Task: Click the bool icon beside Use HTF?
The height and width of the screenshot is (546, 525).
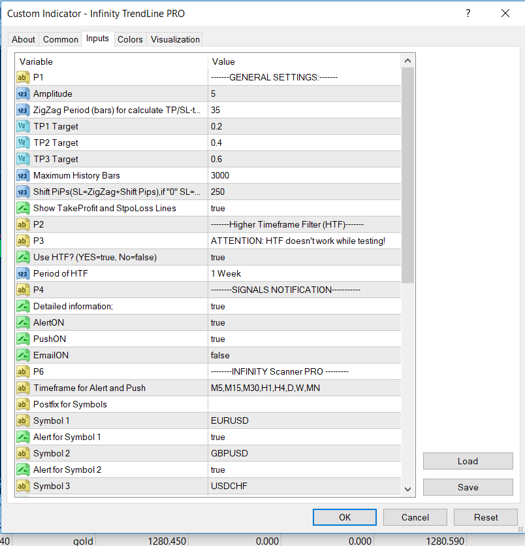Action: pyautogui.click(x=23, y=258)
